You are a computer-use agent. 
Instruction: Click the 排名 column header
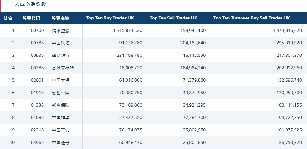coord(8,18)
